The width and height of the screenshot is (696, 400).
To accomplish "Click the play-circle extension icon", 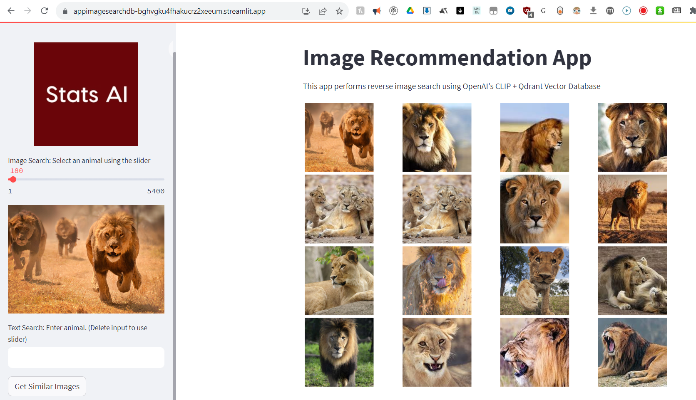I will pyautogui.click(x=626, y=11).
